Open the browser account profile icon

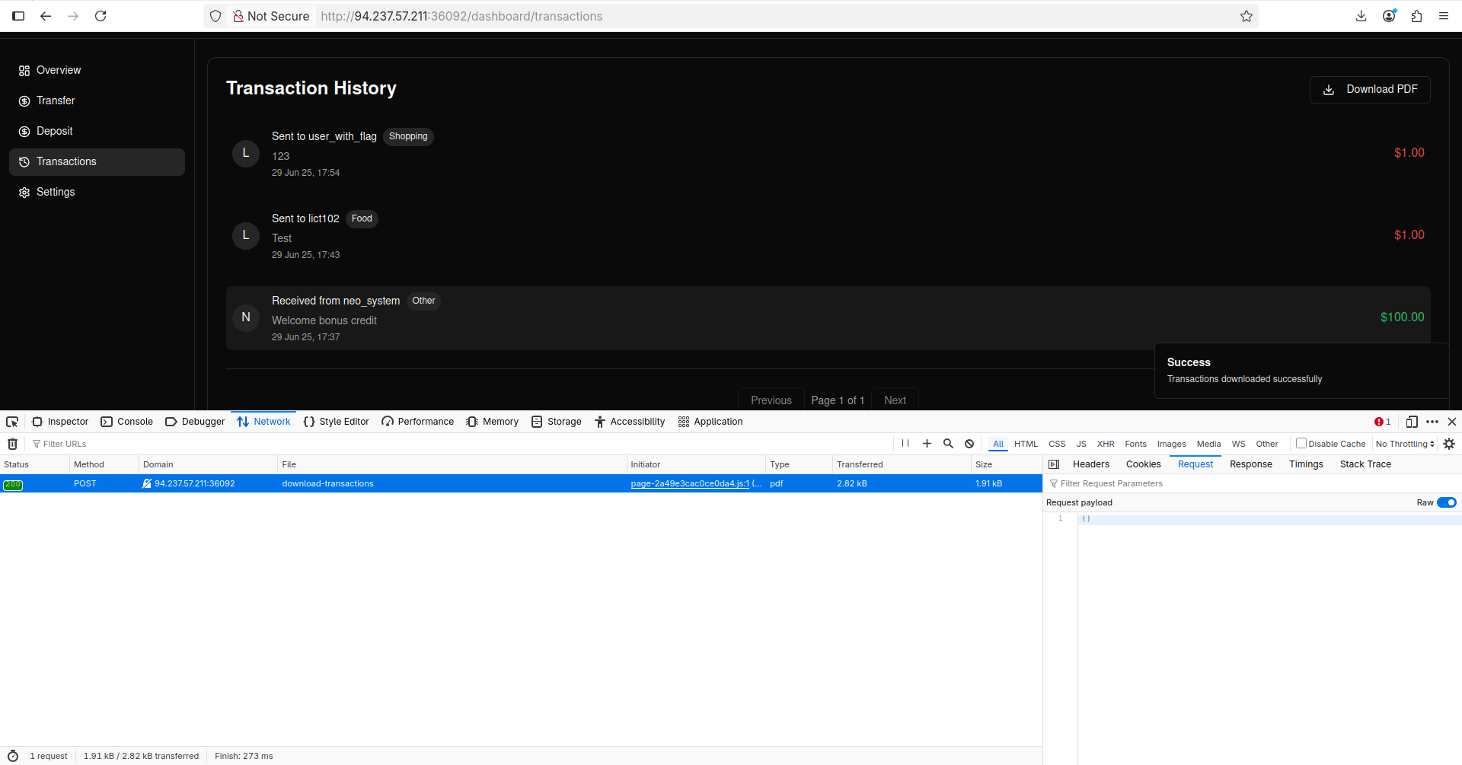tap(1389, 16)
